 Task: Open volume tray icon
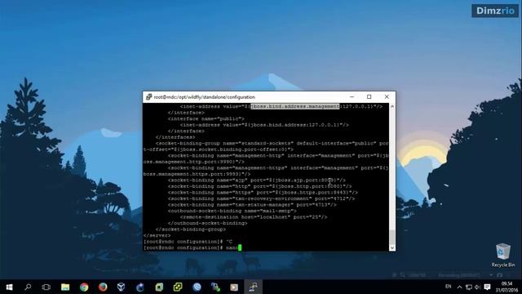point(477,287)
